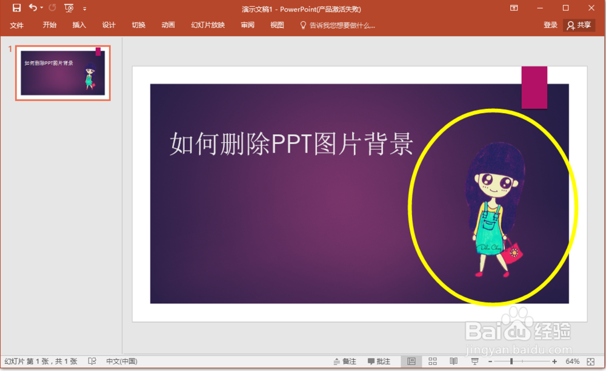Undo the last action
This screenshot has height=371, width=606.
pyautogui.click(x=33, y=8)
